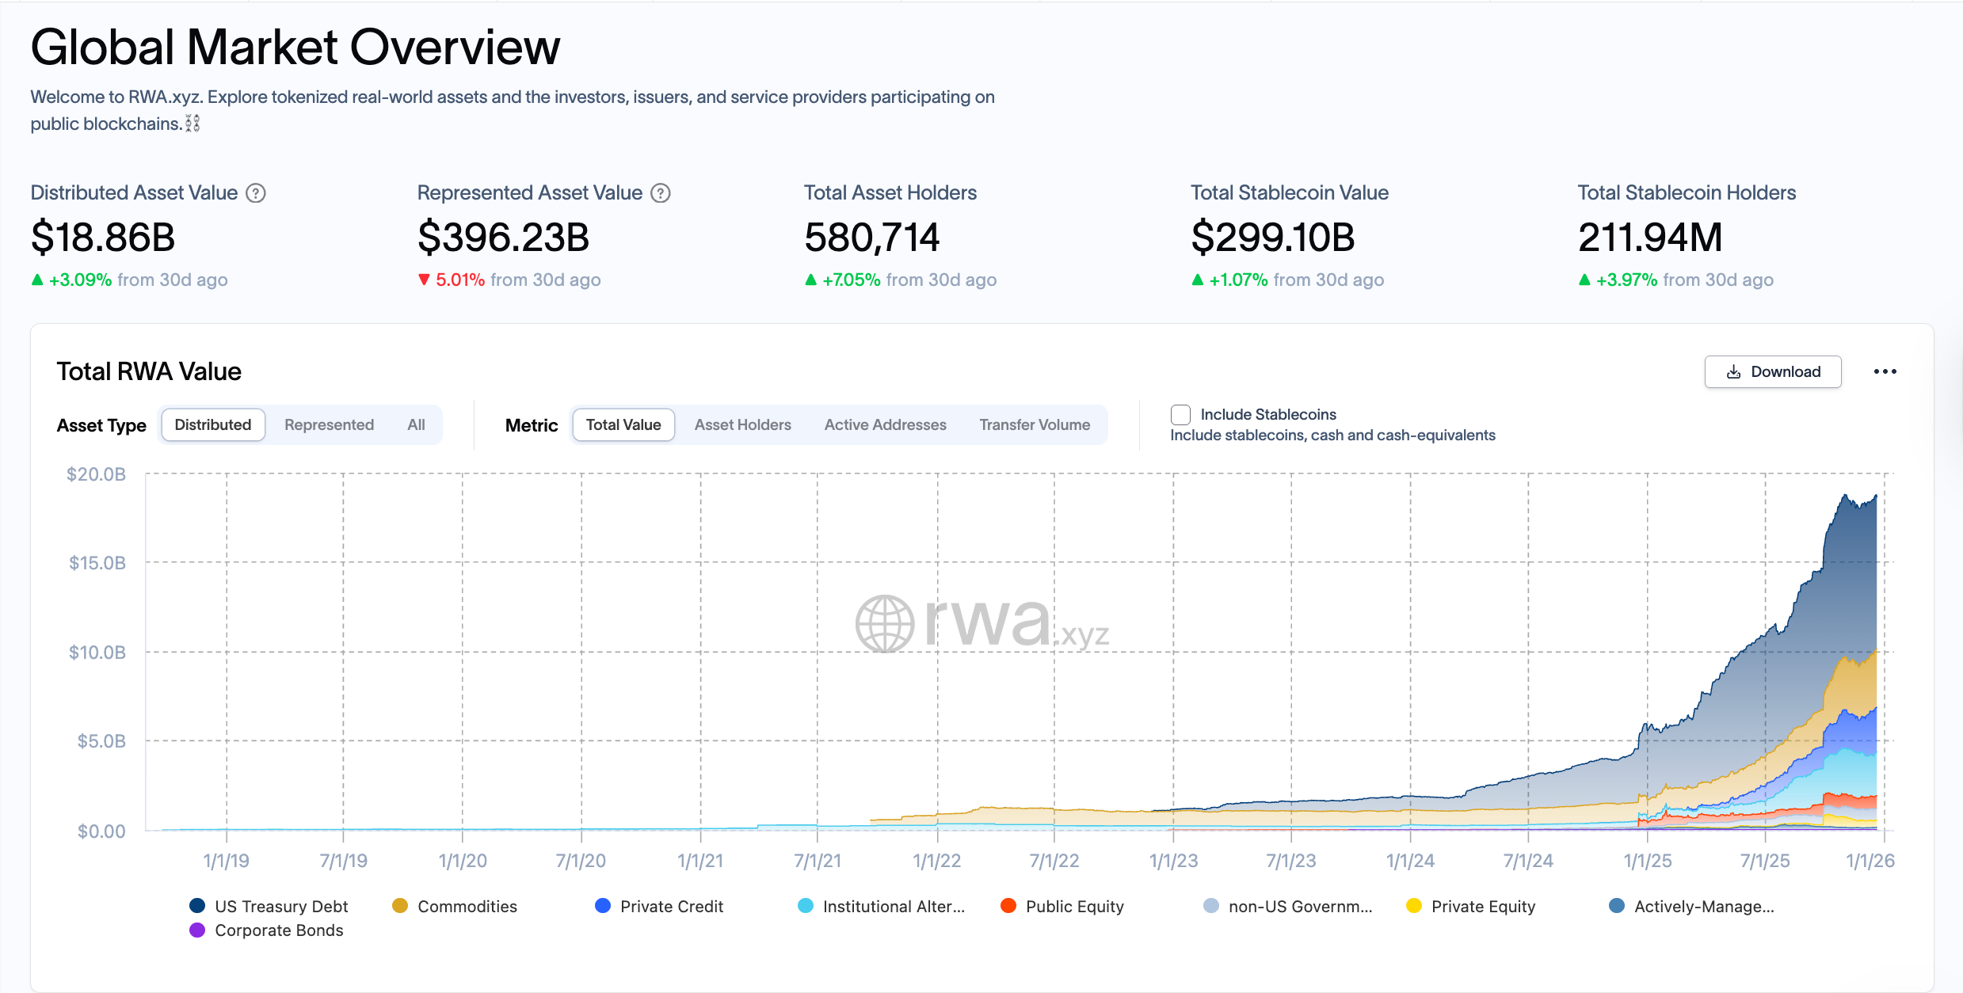Select the Distributed asset type button
Image resolution: width=1963 pixels, height=993 pixels.
tap(212, 425)
